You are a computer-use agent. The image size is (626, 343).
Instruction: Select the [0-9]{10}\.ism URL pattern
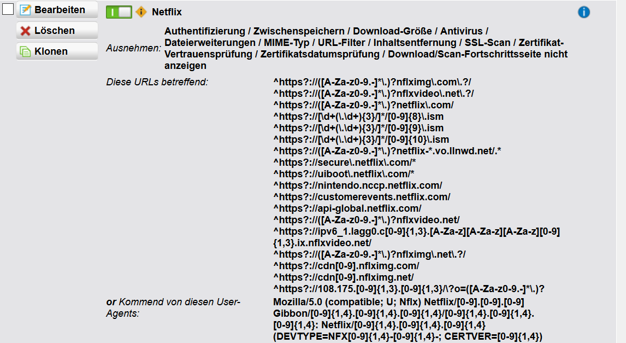click(361, 139)
